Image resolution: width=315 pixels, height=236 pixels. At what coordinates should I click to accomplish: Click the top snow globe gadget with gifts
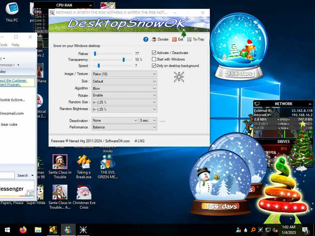pyautogui.click(x=239, y=46)
